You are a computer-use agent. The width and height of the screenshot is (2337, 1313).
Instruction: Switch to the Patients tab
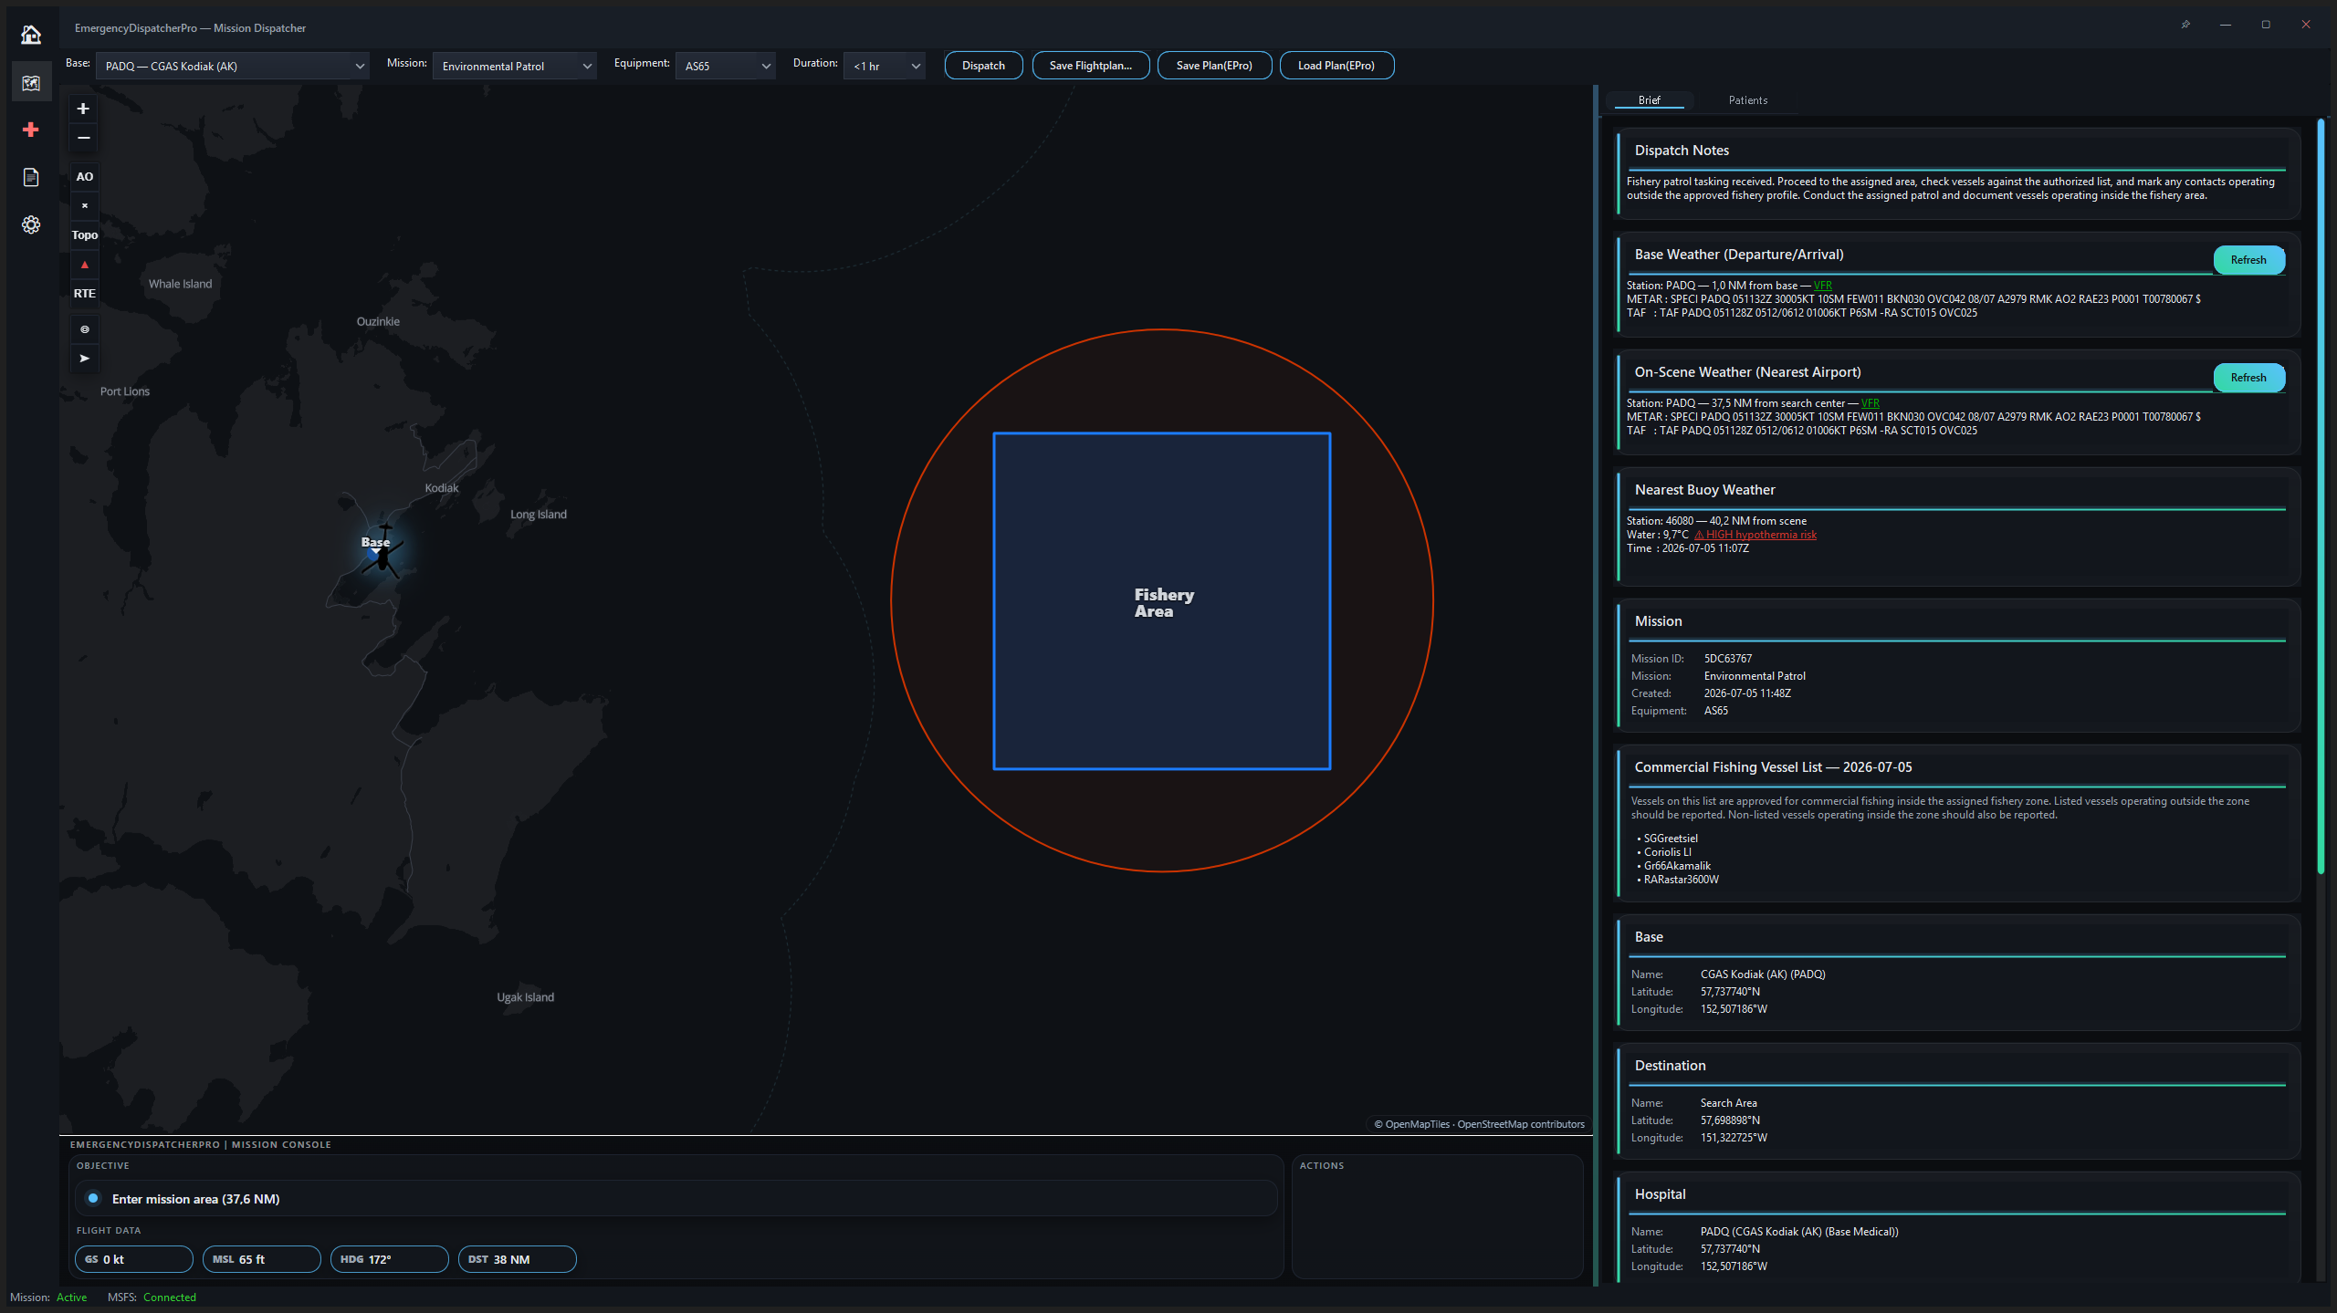click(1748, 100)
